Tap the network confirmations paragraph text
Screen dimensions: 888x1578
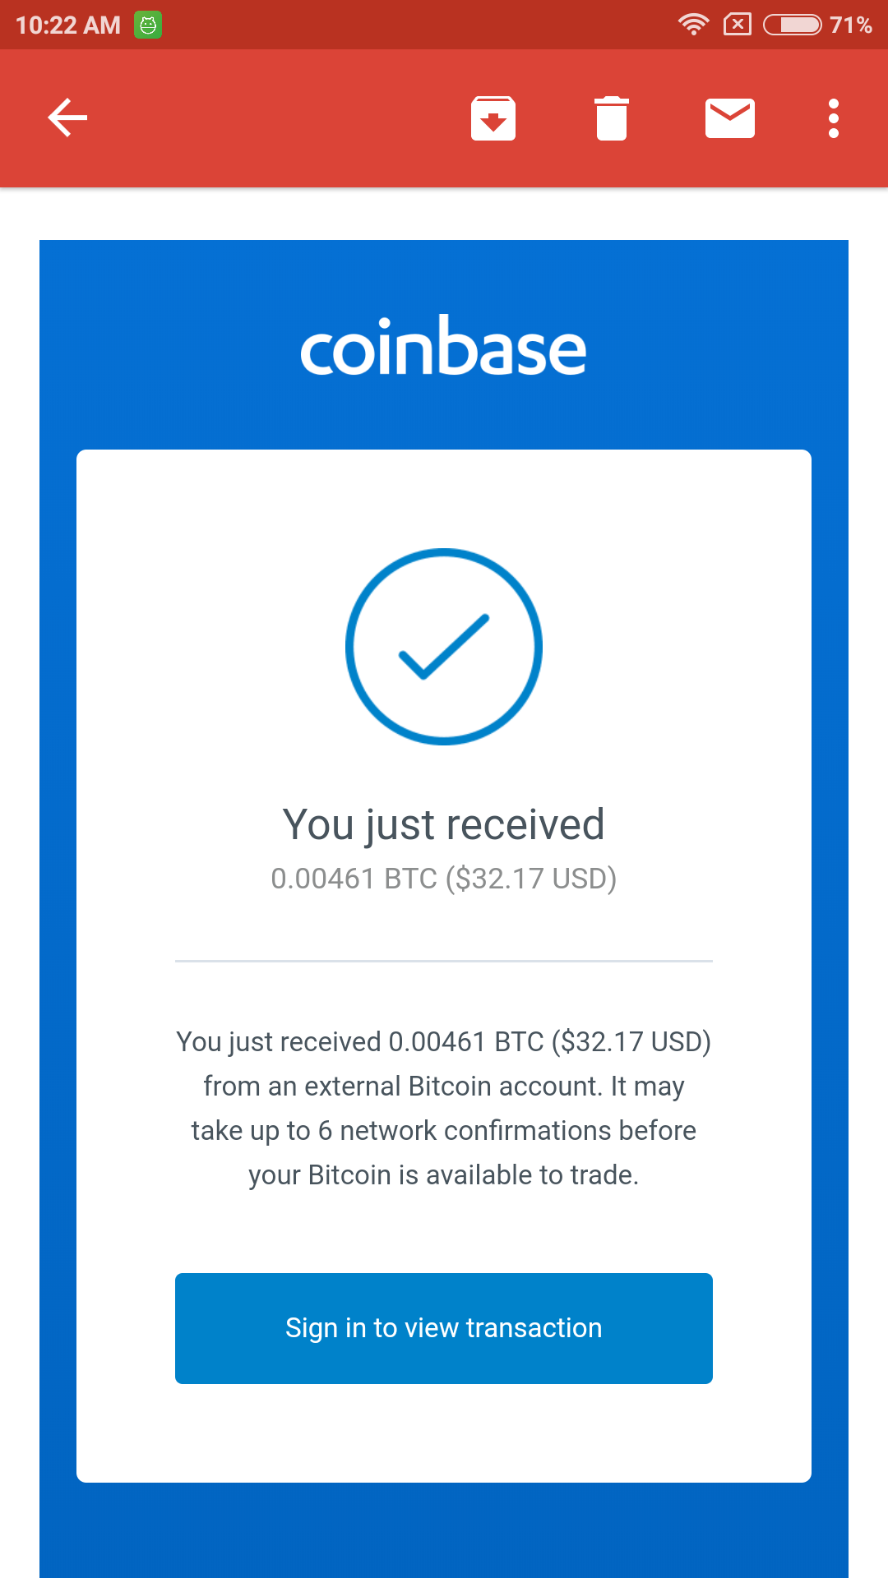444,1131
